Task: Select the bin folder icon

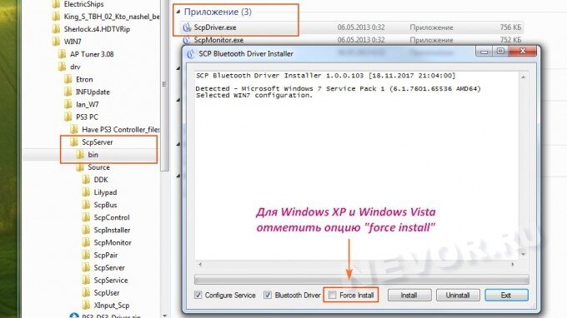Action: pos(80,155)
